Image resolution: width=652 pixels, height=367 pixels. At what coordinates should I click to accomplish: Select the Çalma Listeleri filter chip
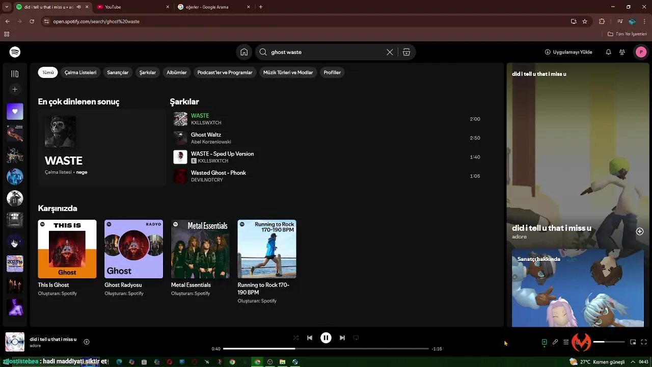(80, 72)
